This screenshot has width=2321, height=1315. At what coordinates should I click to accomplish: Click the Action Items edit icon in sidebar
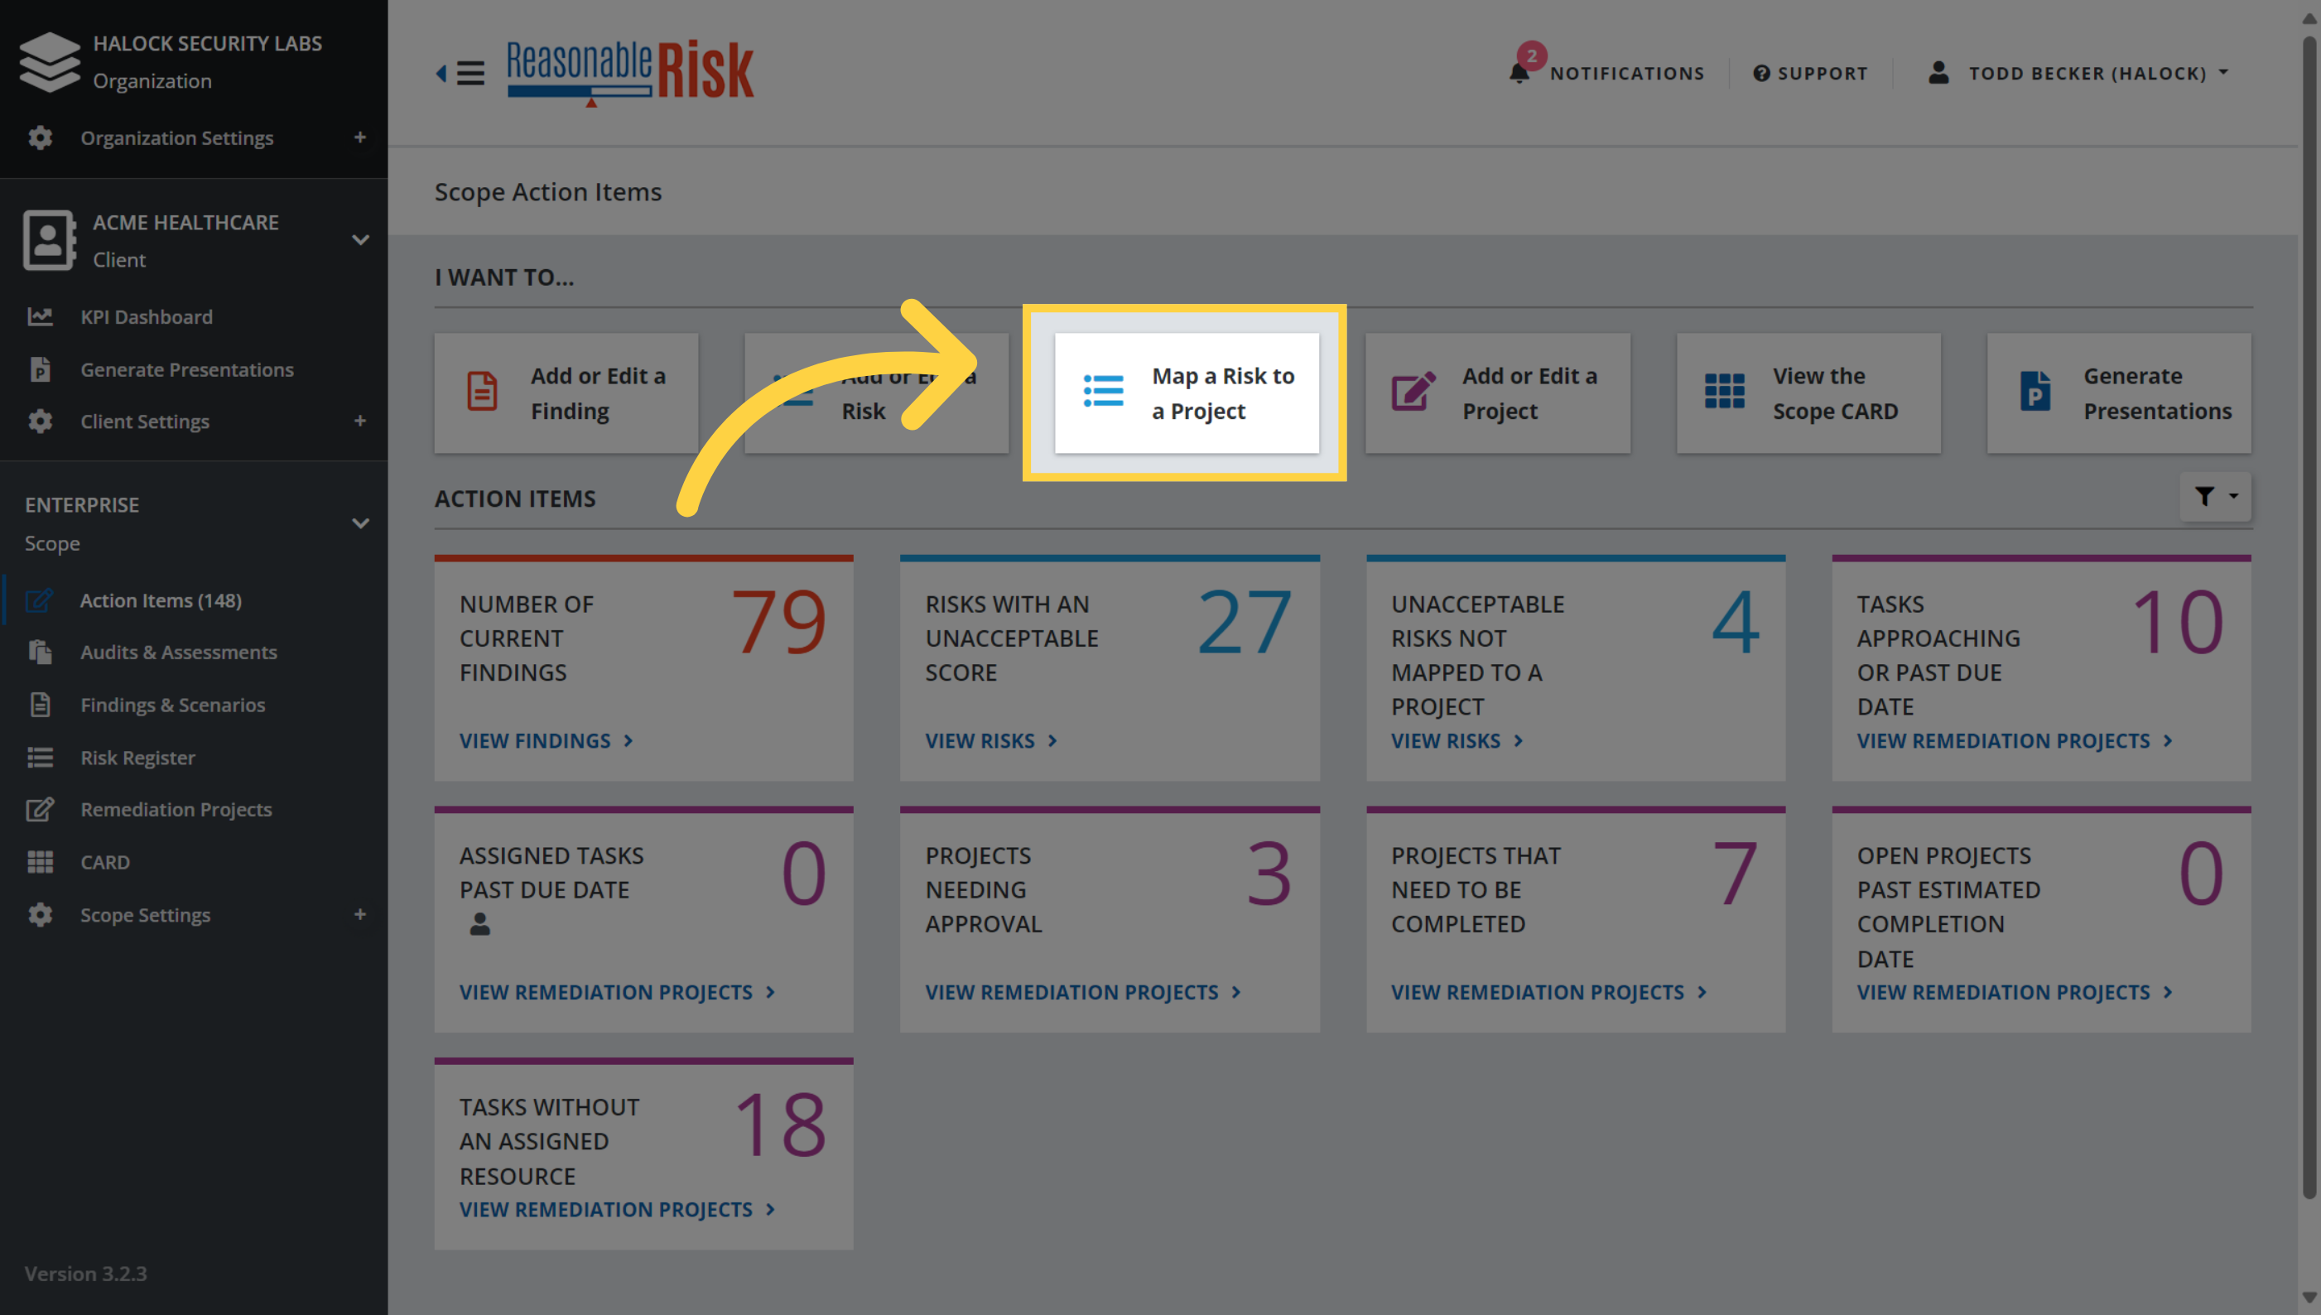pos(40,600)
